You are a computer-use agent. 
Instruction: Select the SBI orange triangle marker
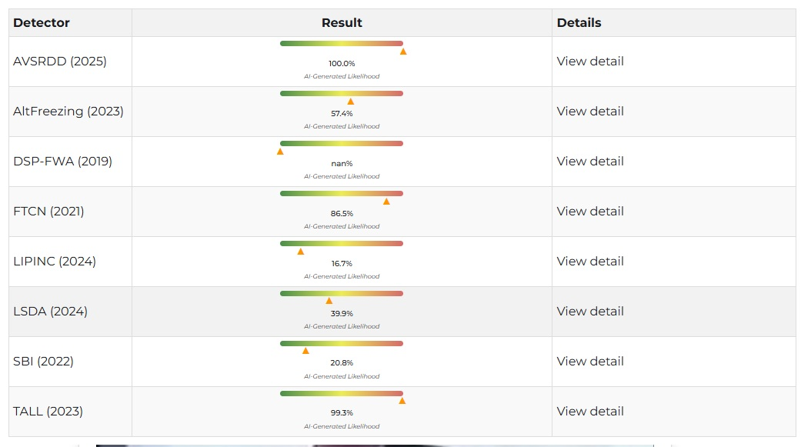(x=305, y=352)
